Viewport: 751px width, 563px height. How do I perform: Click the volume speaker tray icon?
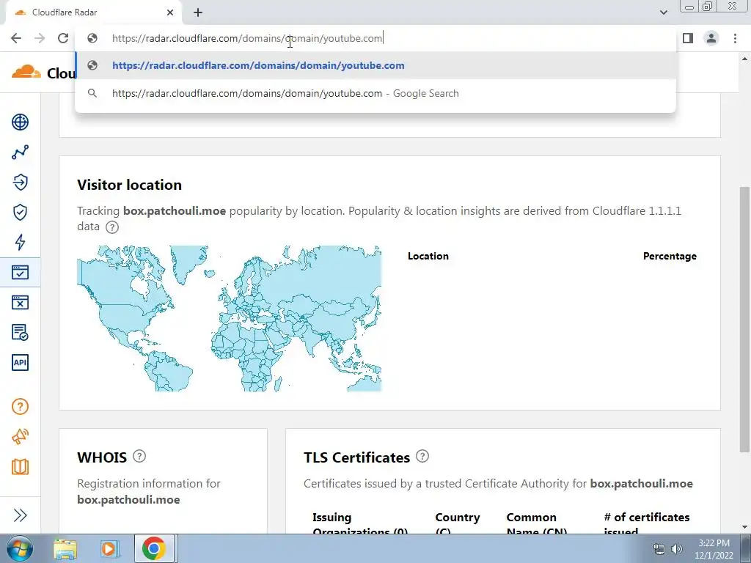coord(676,549)
